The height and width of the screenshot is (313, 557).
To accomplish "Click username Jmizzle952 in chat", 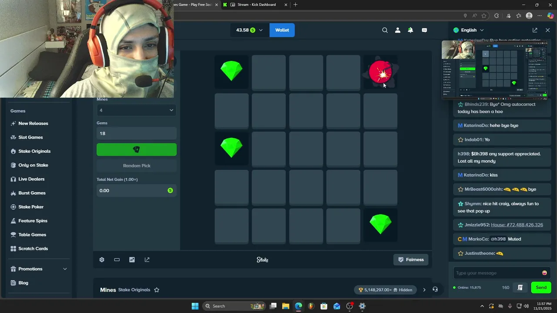I will coord(476,225).
